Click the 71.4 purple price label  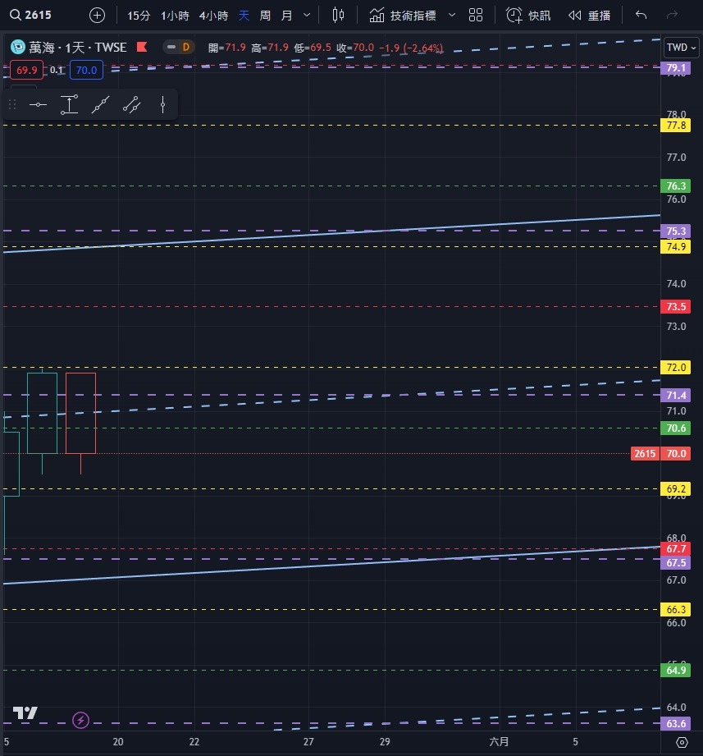[x=676, y=396]
